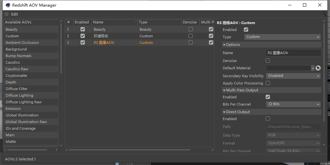Click AOV table horizontal scrollbar
Screen dimensions: 330x165
click(129, 150)
